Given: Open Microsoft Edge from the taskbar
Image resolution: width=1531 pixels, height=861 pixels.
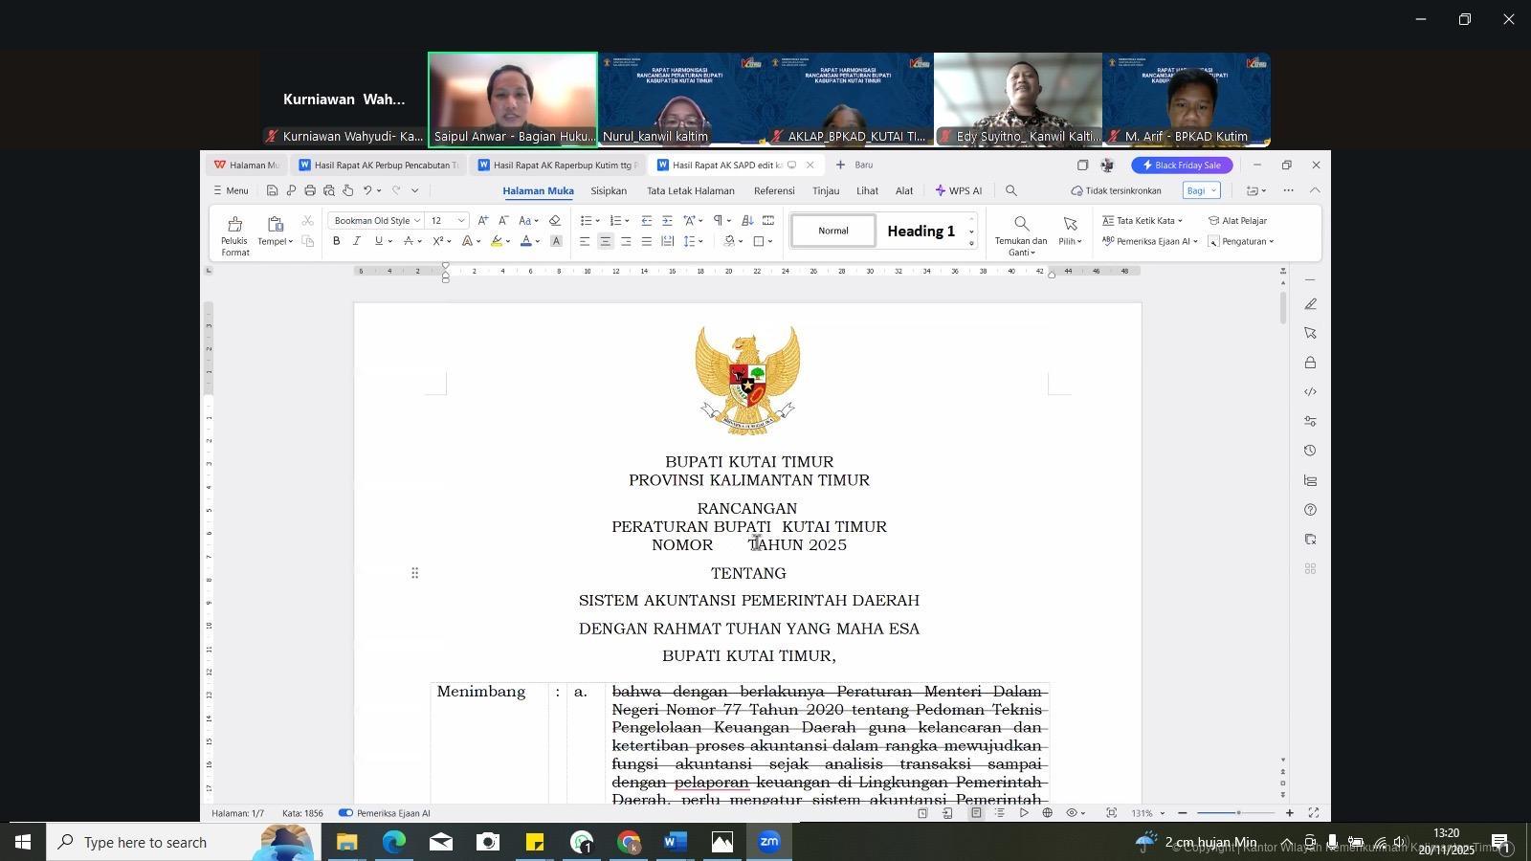Looking at the screenshot, I should click(x=394, y=843).
